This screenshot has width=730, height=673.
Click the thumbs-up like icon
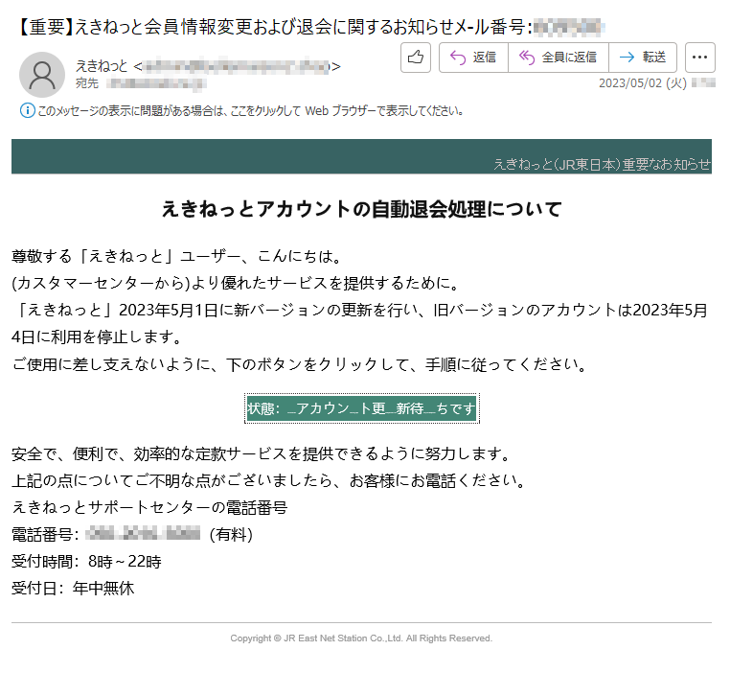coord(415,58)
